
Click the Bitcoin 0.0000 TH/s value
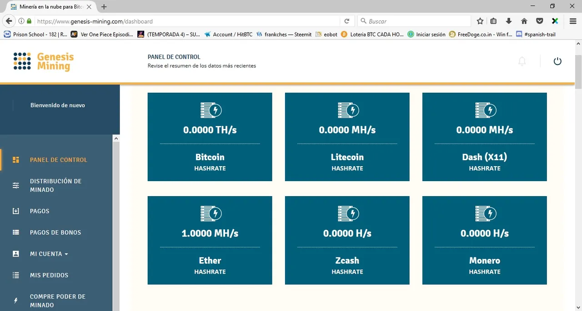[210, 130]
